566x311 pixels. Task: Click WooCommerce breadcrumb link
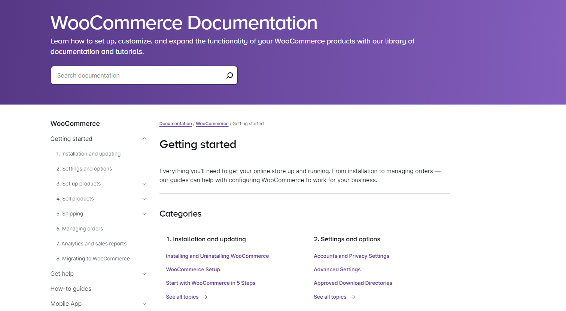(x=212, y=124)
